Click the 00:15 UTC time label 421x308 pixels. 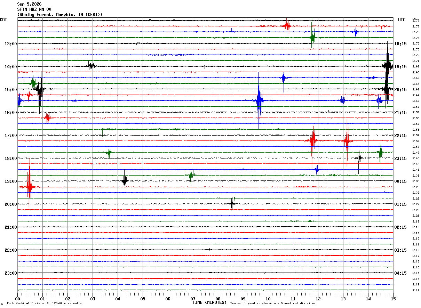[400, 181]
